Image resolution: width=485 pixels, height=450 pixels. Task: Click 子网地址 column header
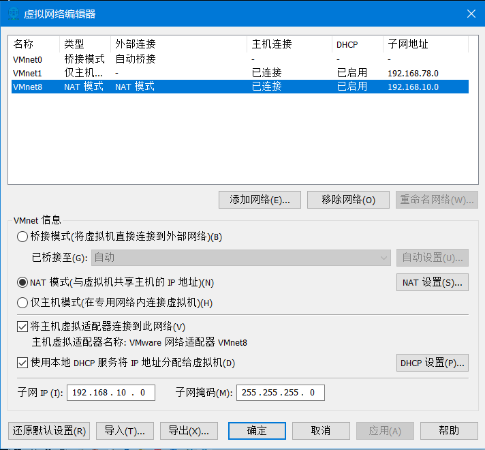click(426, 44)
